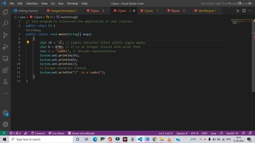This screenshot has width=255, height=143.
Task: Open the View menu
Action: 44,4
